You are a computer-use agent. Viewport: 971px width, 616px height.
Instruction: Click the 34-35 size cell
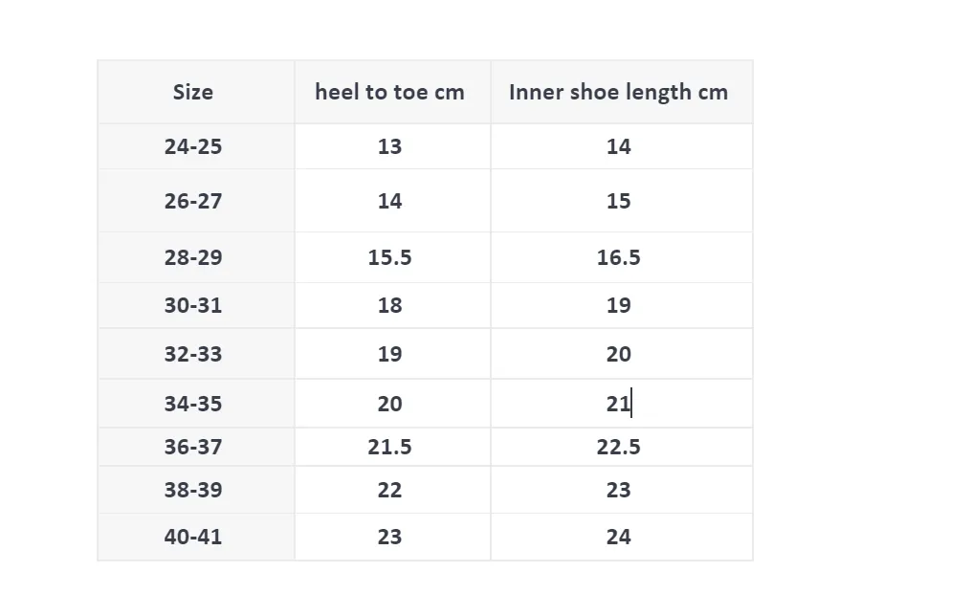click(196, 403)
